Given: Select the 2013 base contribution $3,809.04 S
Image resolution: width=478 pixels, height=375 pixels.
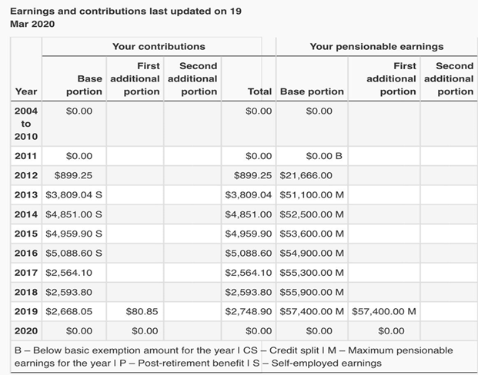Looking at the screenshot, I should (x=75, y=195).
